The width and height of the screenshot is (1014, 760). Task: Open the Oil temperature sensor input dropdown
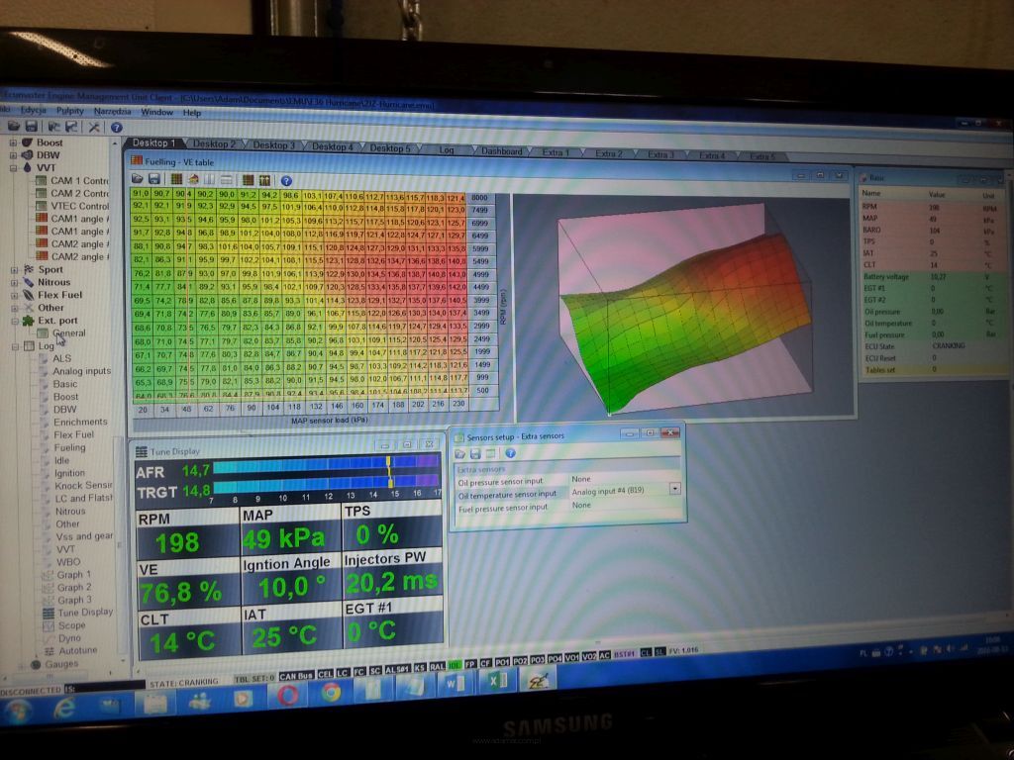point(675,488)
